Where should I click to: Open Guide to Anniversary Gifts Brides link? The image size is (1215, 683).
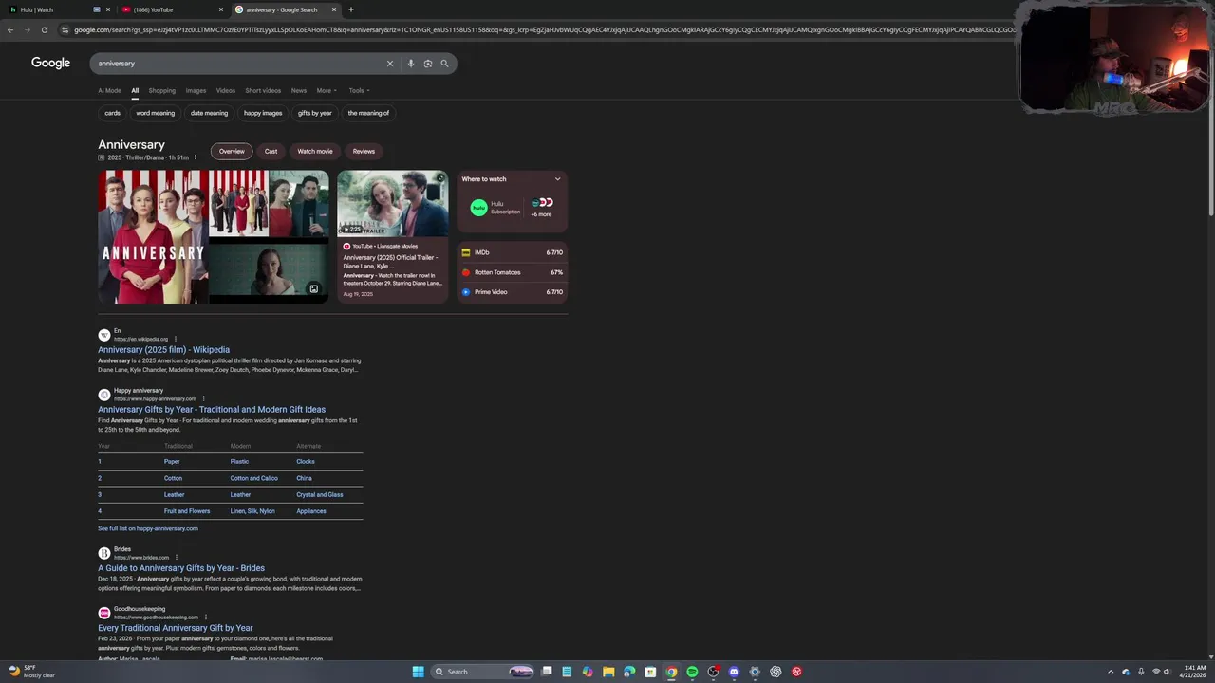tap(181, 568)
